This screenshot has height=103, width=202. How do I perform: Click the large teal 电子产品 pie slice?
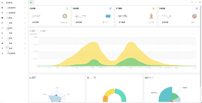pos(166,94)
